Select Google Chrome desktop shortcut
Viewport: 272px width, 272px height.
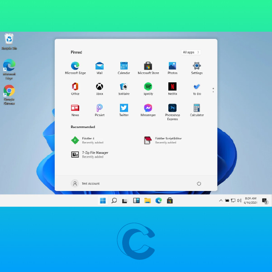(9, 95)
